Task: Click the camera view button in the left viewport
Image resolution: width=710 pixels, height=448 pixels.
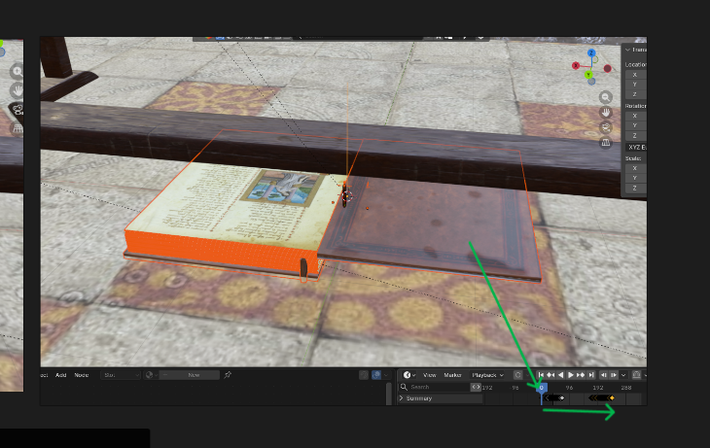Action: tap(18, 110)
